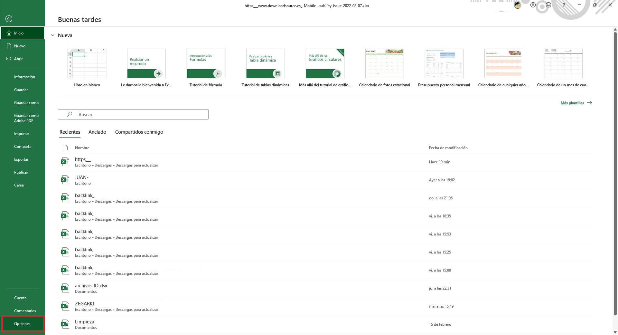Click the Excel icon beside https__ file
The image size is (618, 335).
[x=65, y=162]
